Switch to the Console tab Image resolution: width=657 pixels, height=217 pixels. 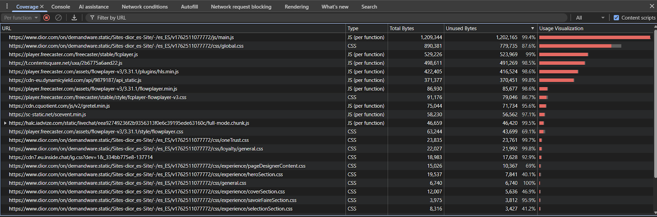[x=61, y=7]
